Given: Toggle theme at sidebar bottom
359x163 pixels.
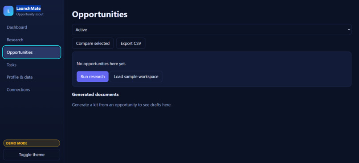Looking at the screenshot, I should (x=32, y=155).
